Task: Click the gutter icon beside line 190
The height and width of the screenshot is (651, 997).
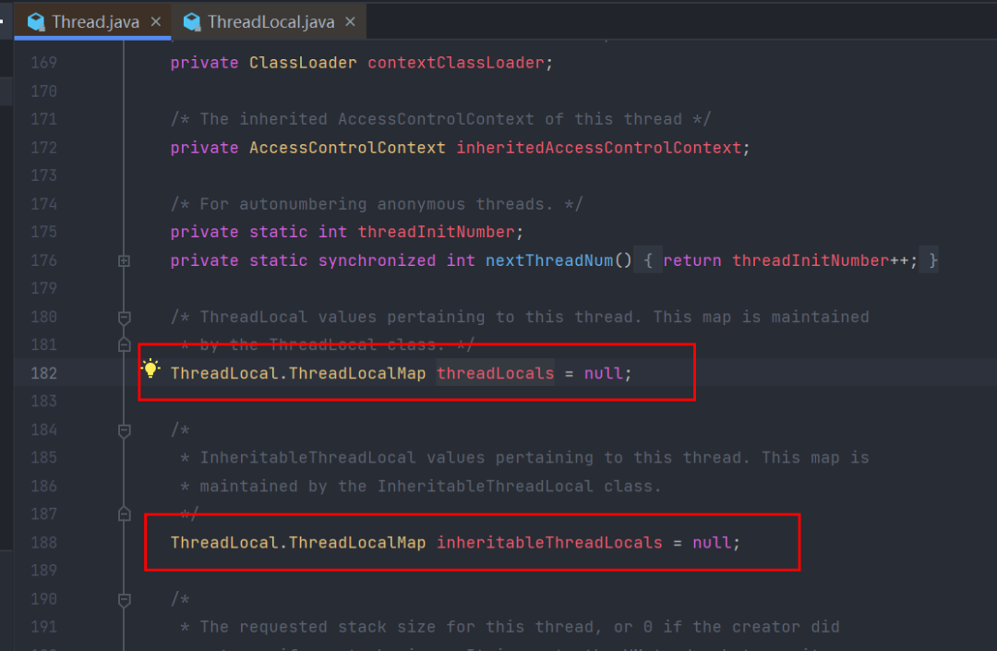Action: tap(124, 598)
